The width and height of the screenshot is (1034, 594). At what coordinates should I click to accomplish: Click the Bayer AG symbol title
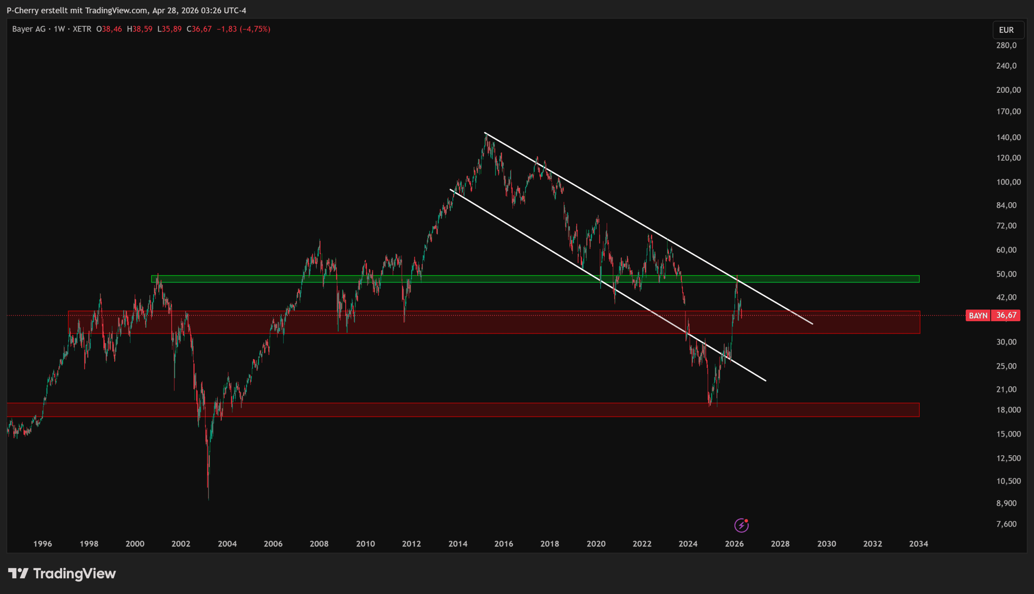tap(29, 29)
